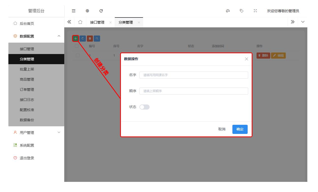Select 配置校准 in sidebar
The width and height of the screenshot is (318, 192).
36,110
